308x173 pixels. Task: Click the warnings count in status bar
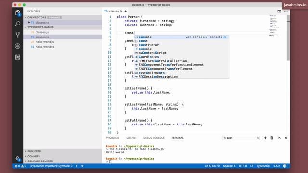click(24, 166)
